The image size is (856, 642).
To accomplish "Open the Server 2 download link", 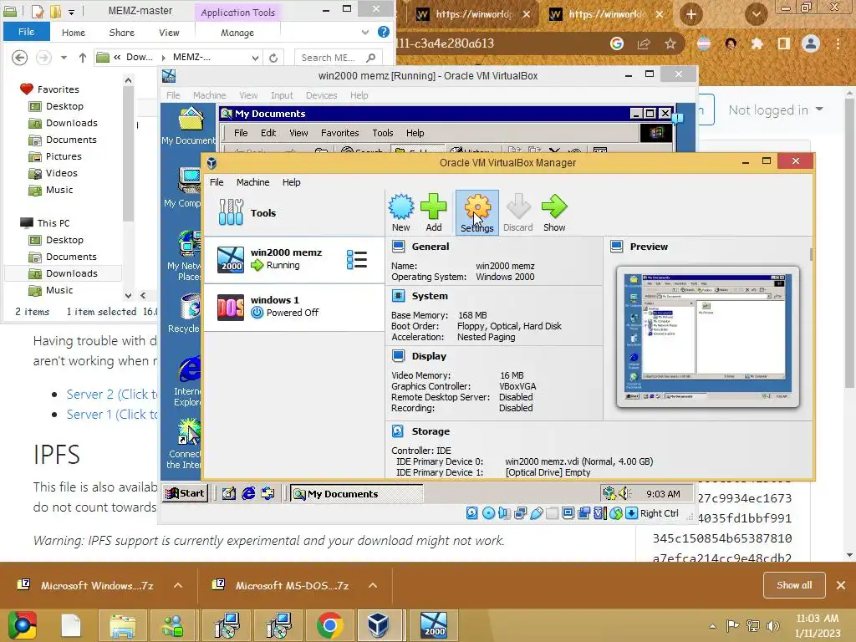I will click(111, 395).
